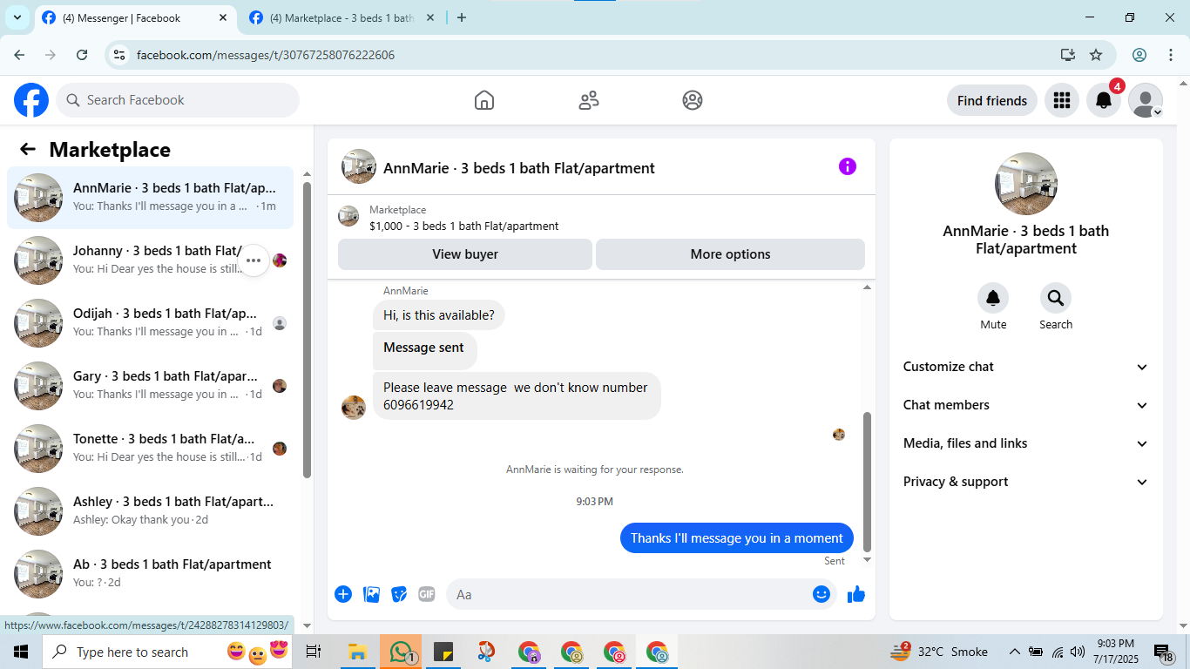Open File Explorer from the taskbar

(x=357, y=652)
